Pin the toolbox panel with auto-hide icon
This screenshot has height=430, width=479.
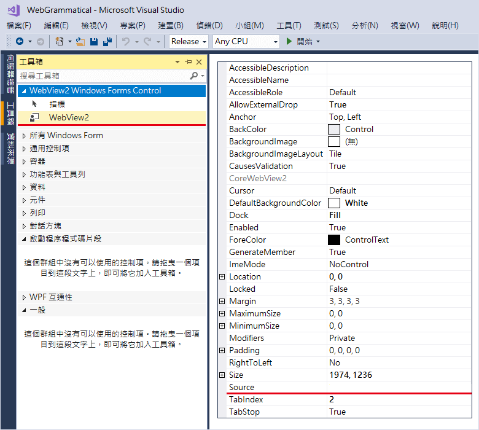point(188,62)
